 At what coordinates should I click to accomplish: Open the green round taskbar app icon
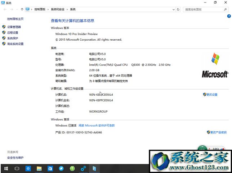[72, 168]
